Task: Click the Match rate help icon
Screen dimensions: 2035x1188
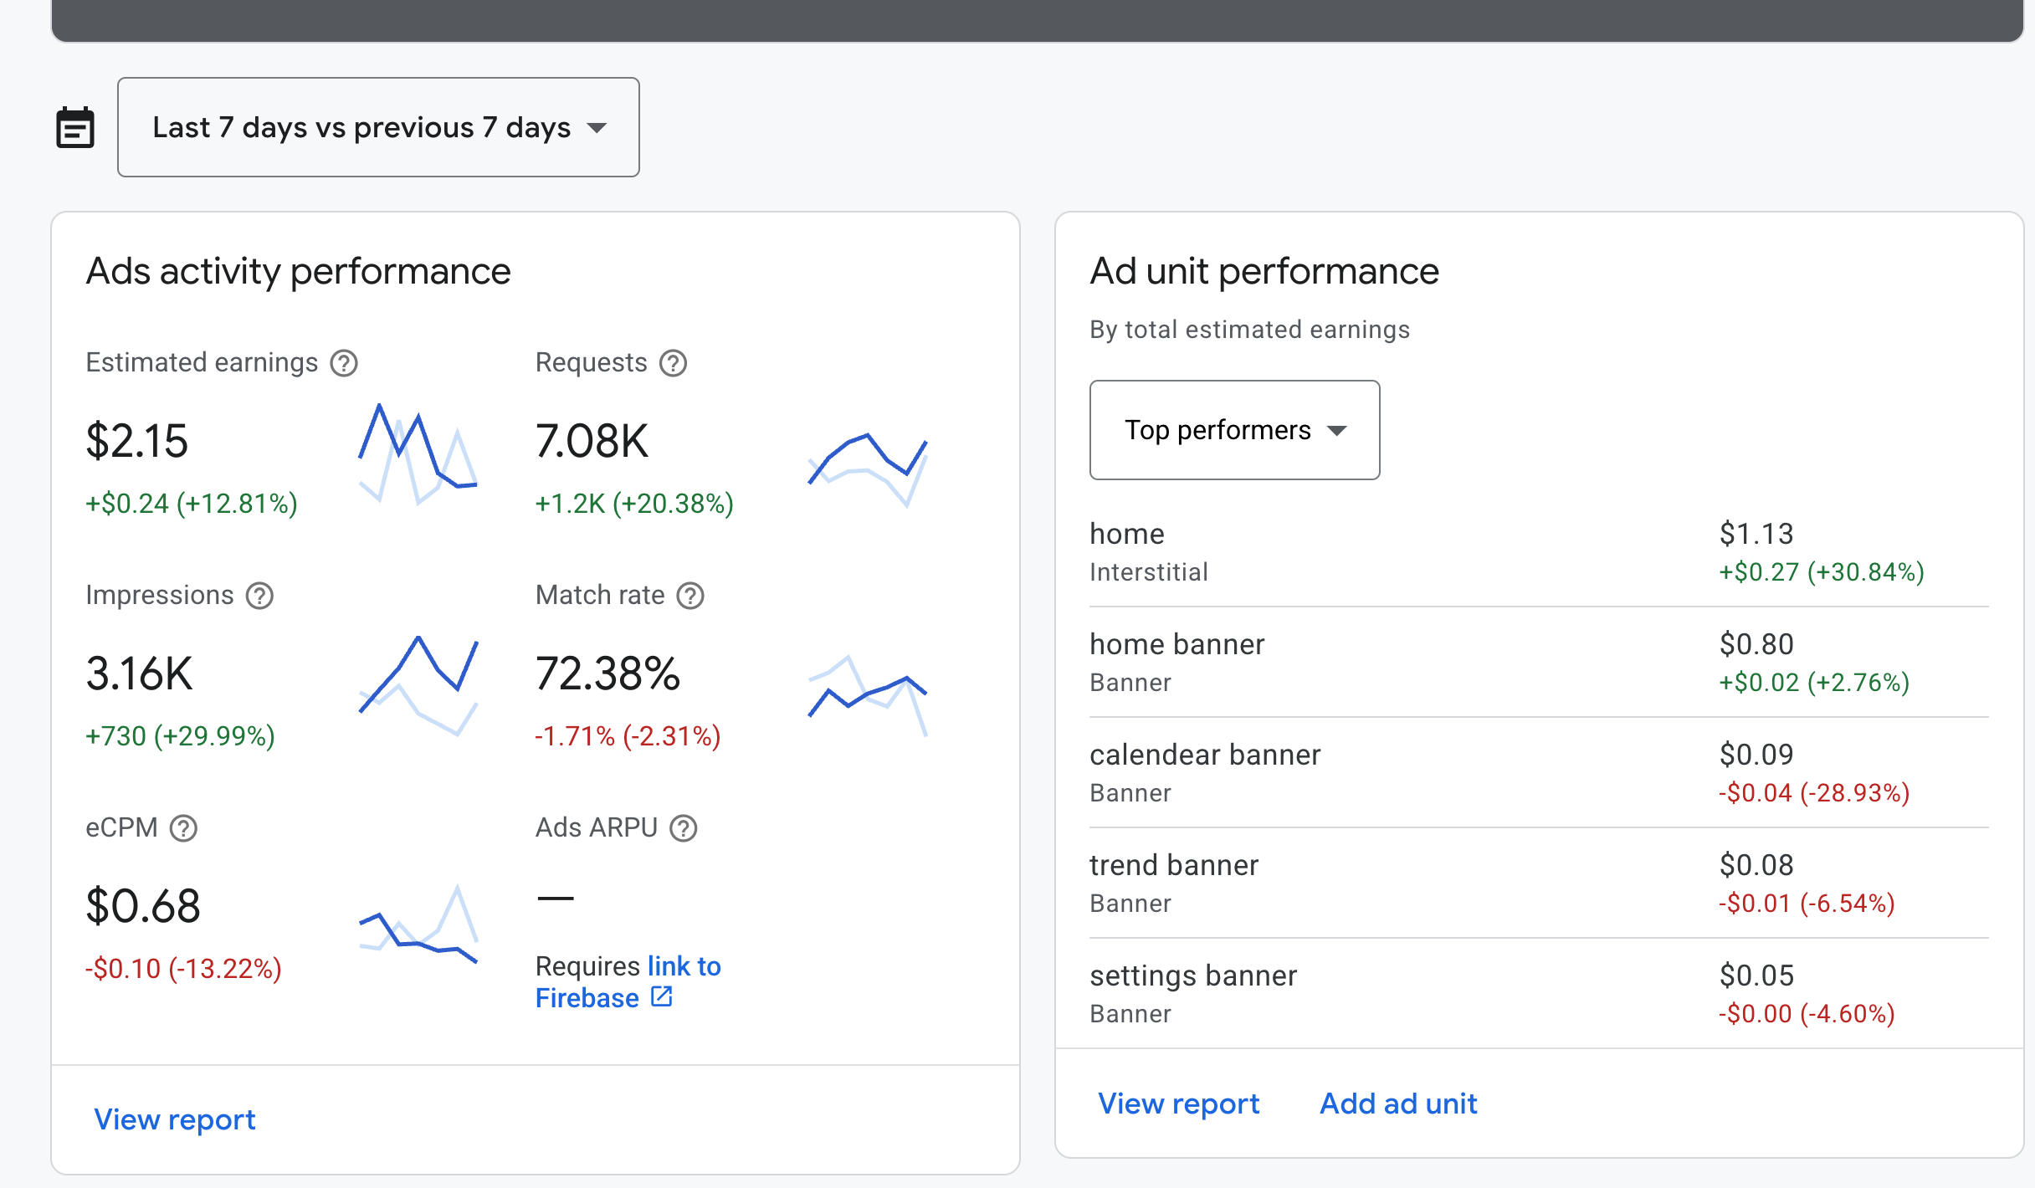Action: coord(690,596)
